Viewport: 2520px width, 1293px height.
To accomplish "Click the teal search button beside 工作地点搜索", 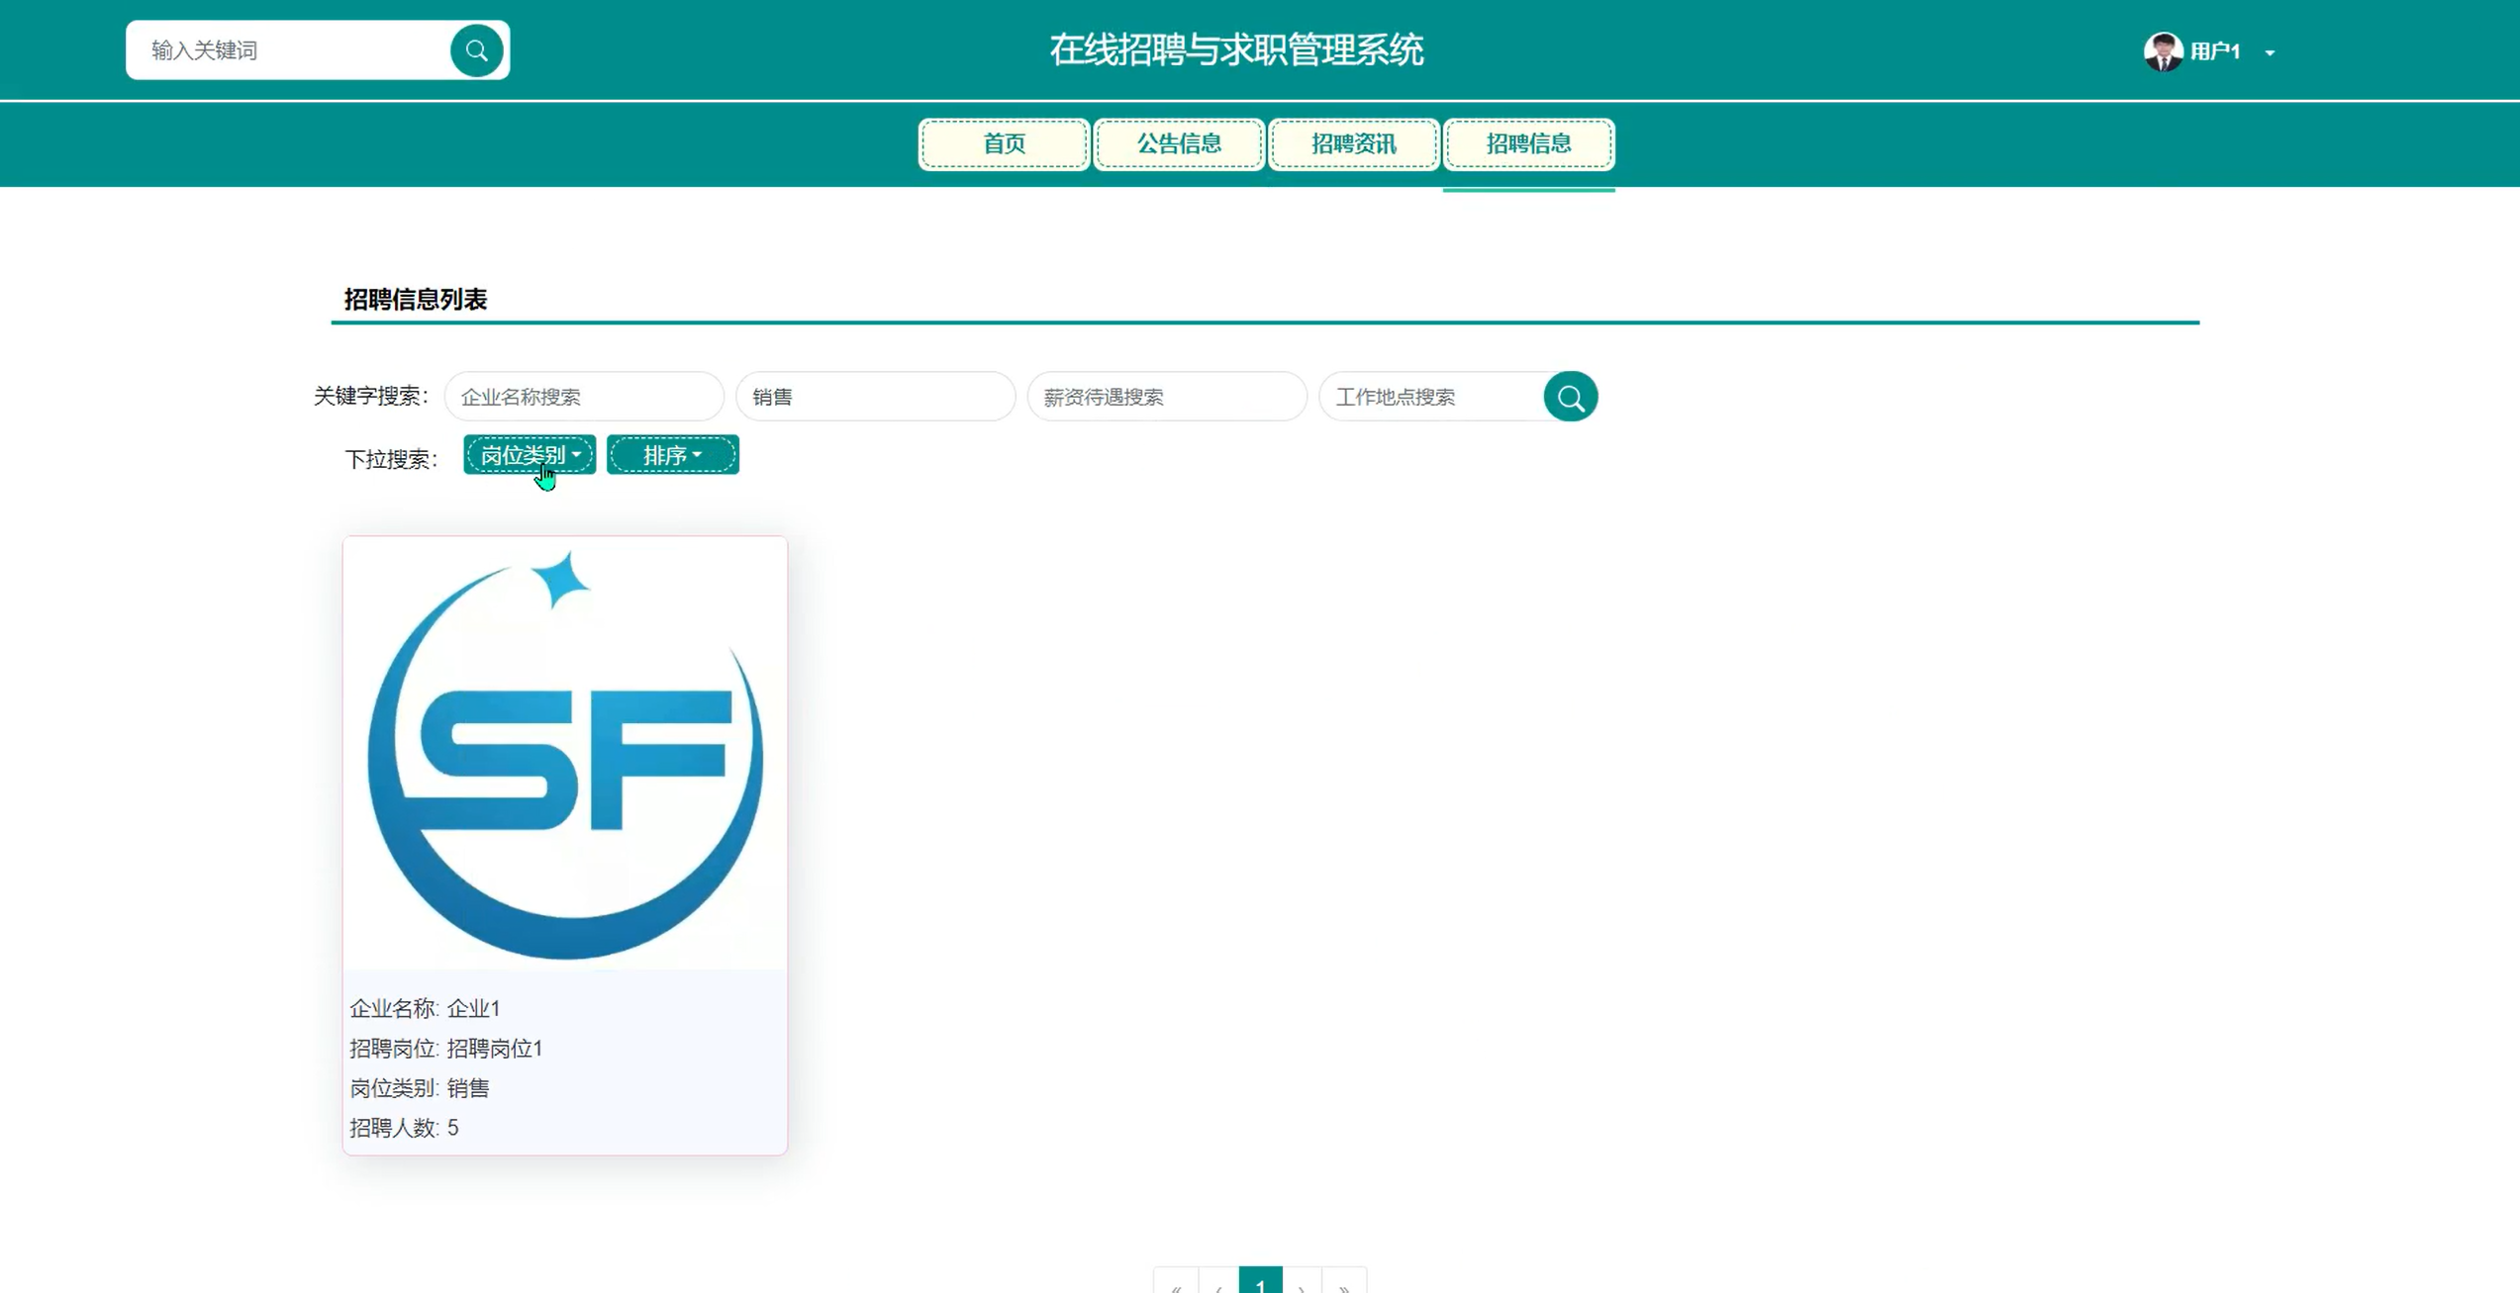I will click(1570, 397).
